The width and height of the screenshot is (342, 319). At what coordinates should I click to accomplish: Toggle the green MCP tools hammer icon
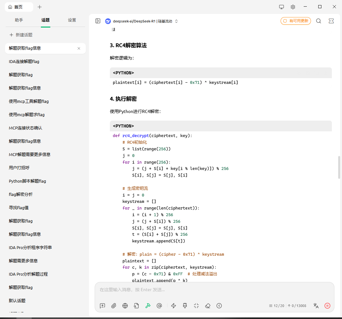tap(148, 306)
